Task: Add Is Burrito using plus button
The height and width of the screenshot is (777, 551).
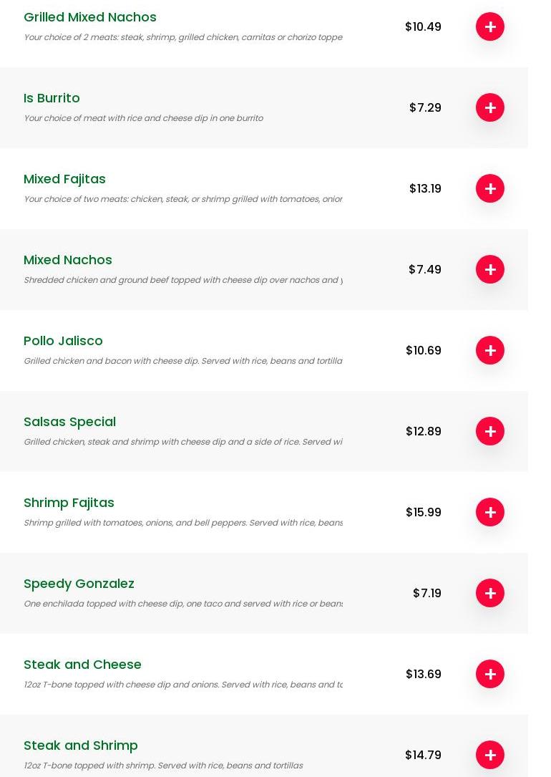Action: tap(489, 107)
